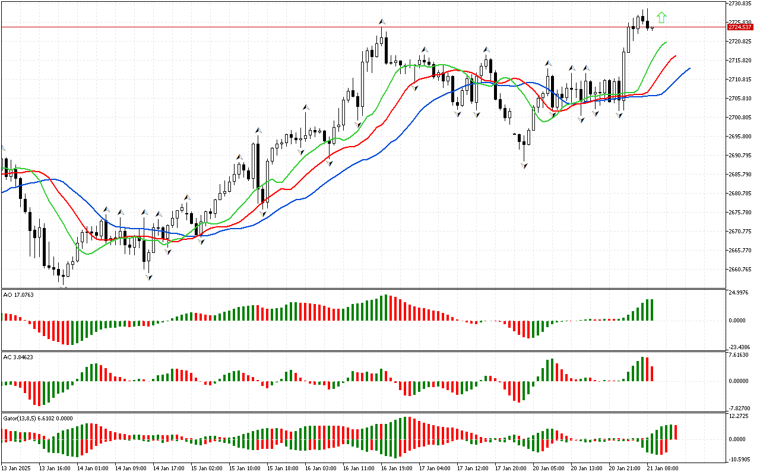
Task: Click the 17 Jan 20:00 time label
Action: (512, 468)
